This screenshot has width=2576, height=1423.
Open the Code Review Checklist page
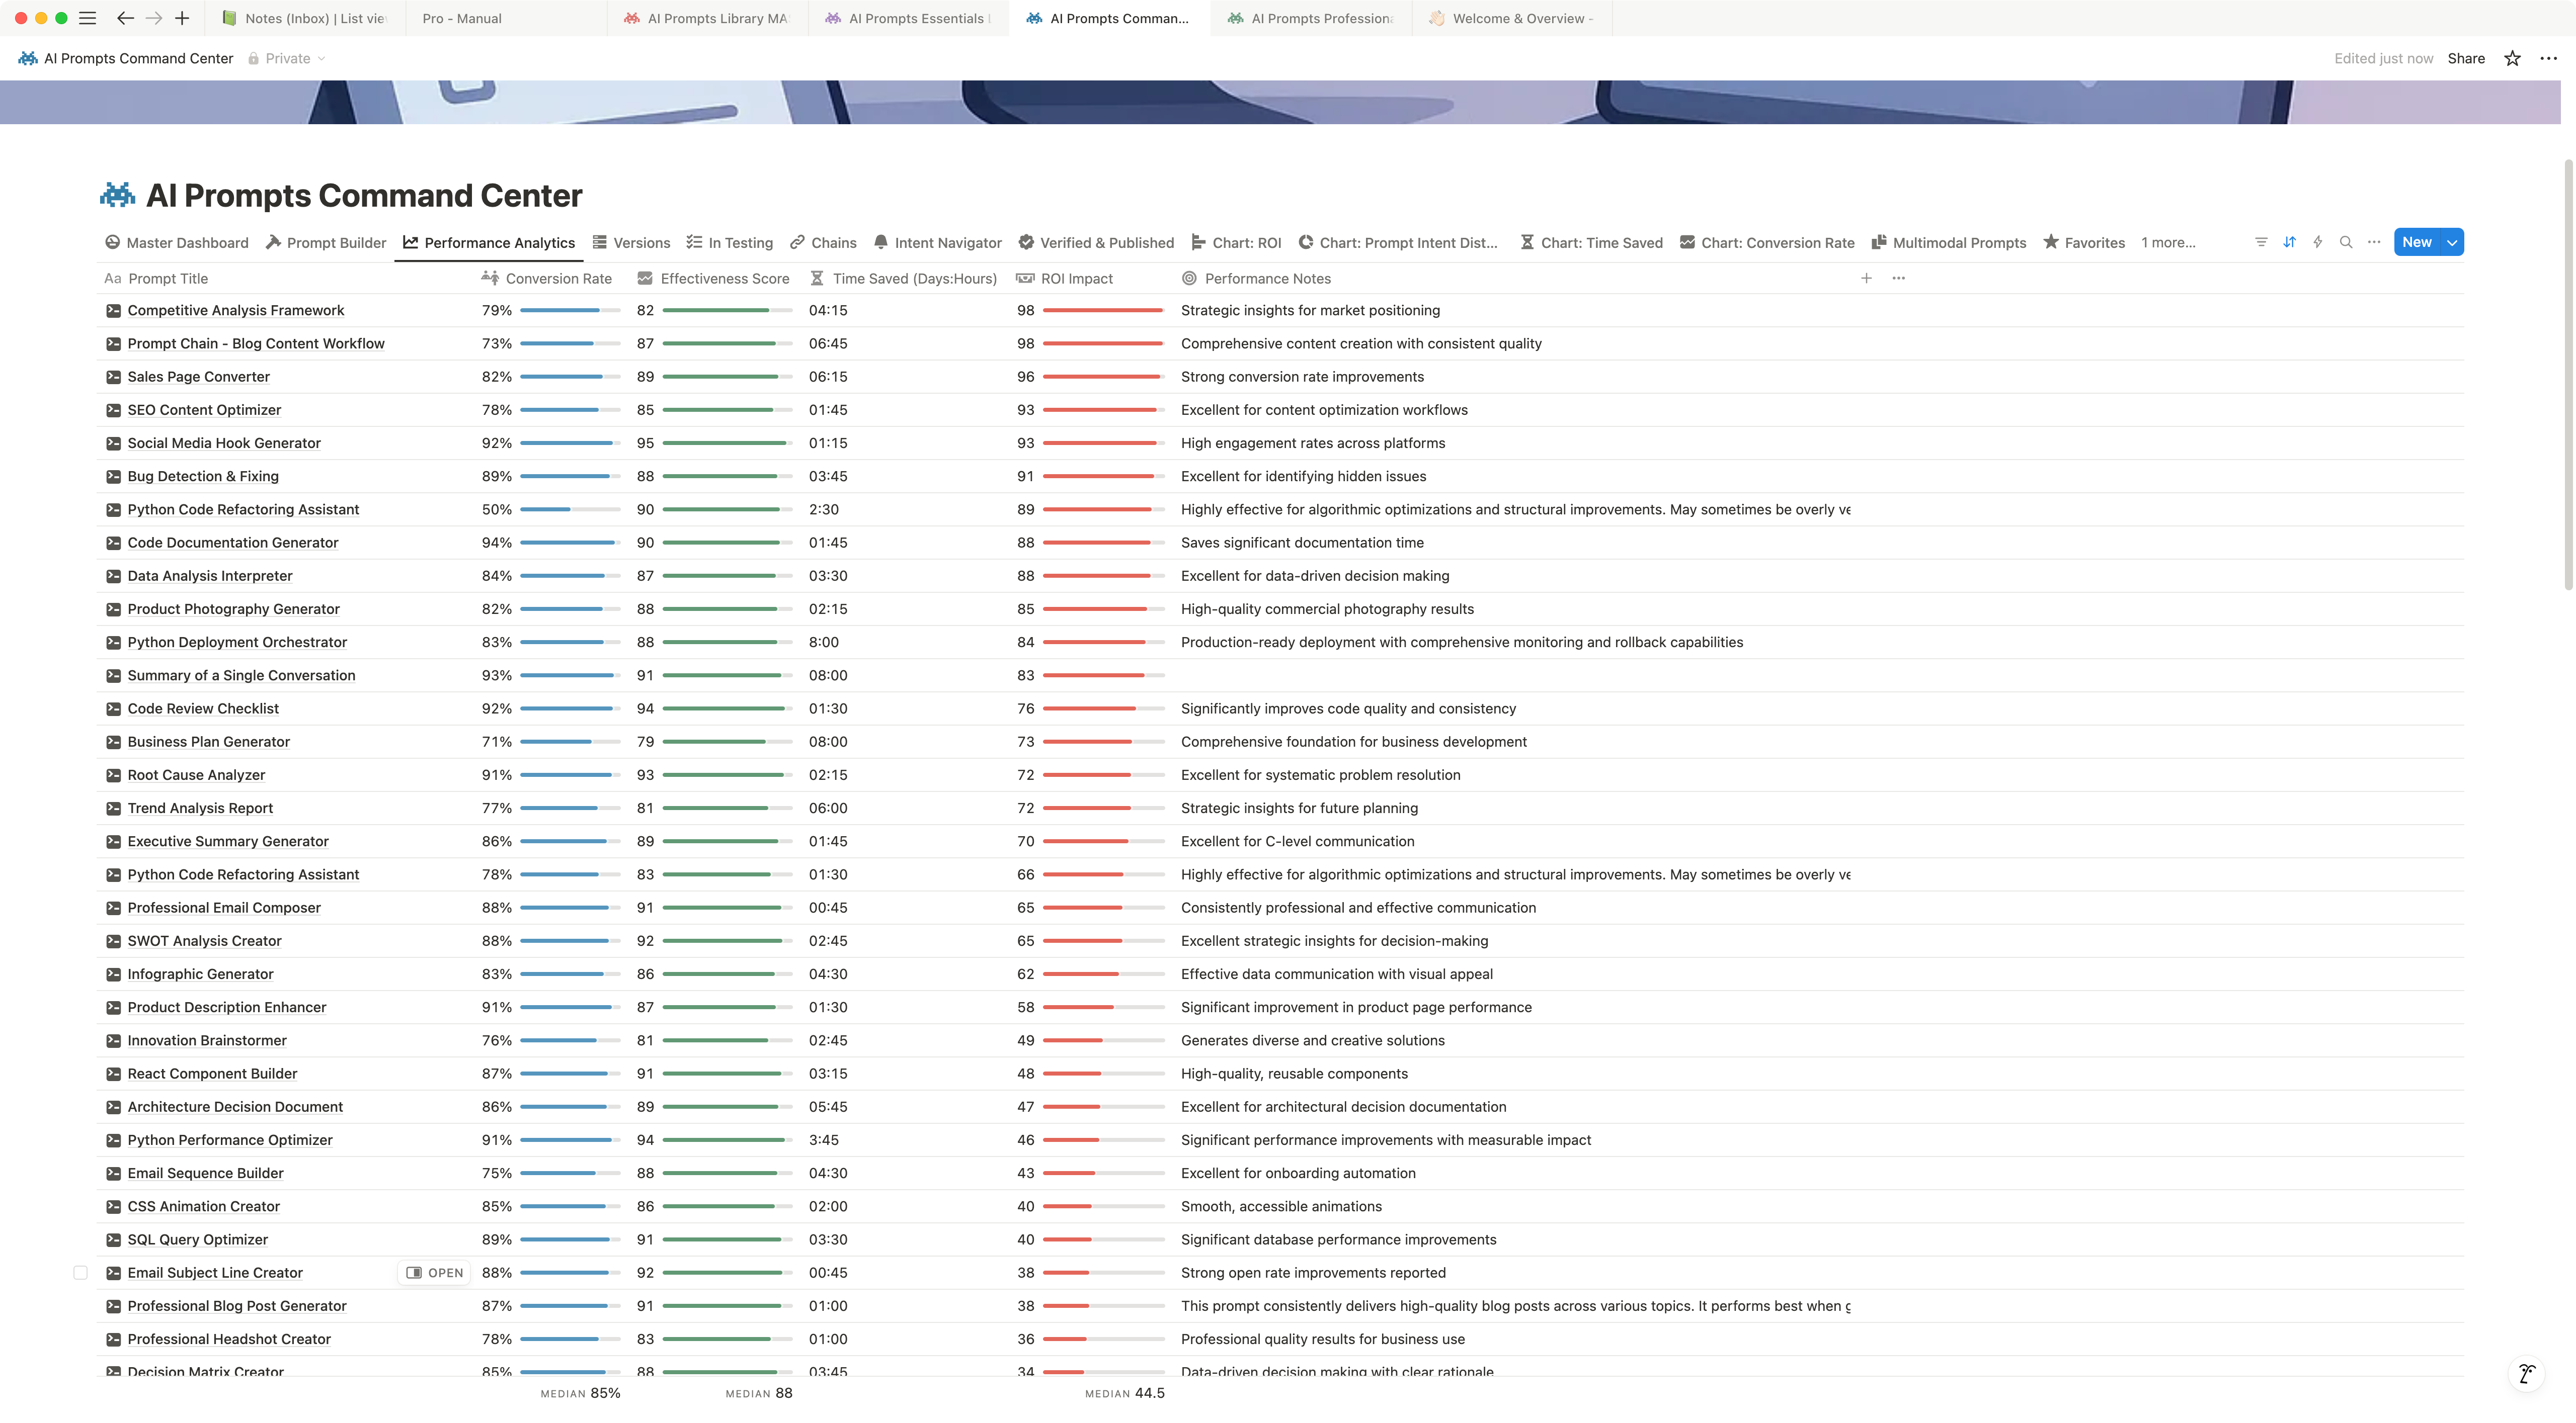click(x=203, y=708)
